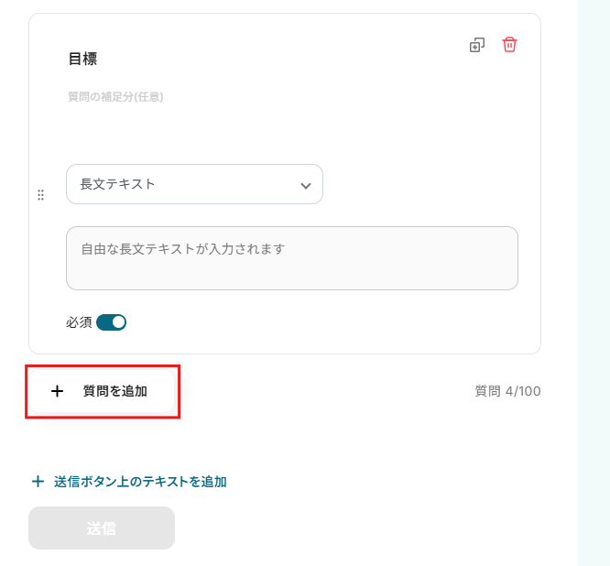This screenshot has width=610, height=566.
Task: Click the plus icon in 質問を追加
Action: 58,391
